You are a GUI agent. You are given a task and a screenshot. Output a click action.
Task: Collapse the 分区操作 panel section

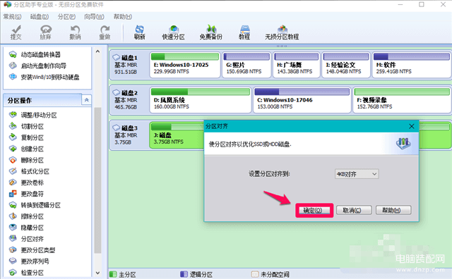tap(86, 100)
